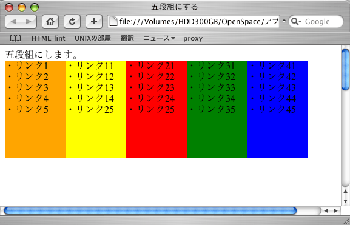The width and height of the screenshot is (350, 225).
Task: Click リンク21 in the red column
Action: click(x=156, y=66)
